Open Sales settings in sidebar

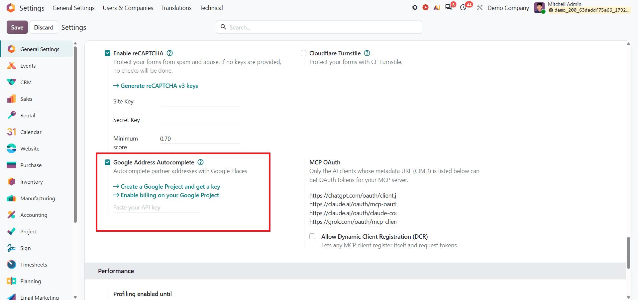coord(36,99)
